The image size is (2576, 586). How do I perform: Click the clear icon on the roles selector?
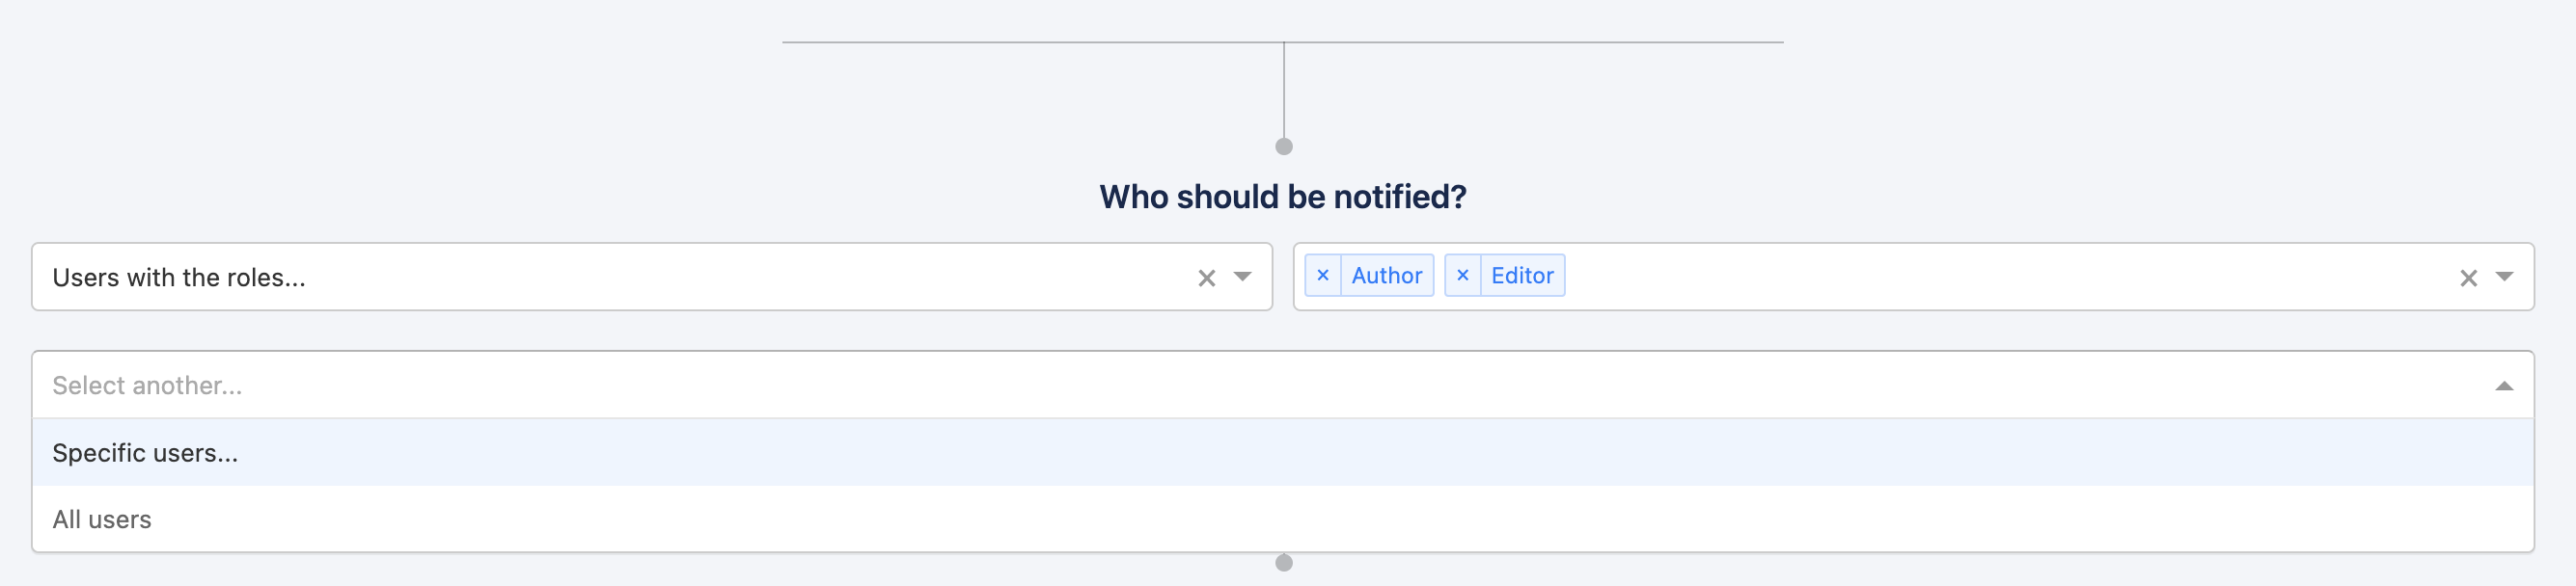coord(2467,278)
